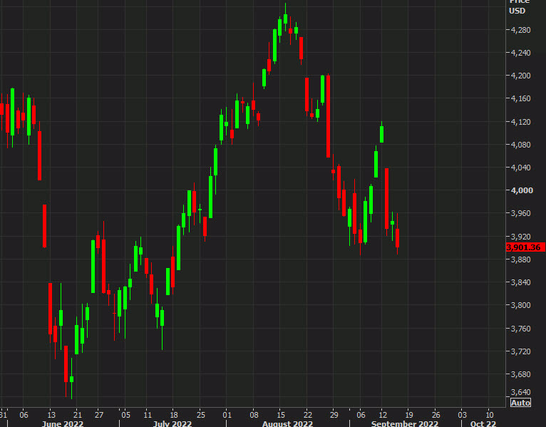Click the 4,160 price axis label
The width and height of the screenshot is (546, 427).
coord(520,98)
